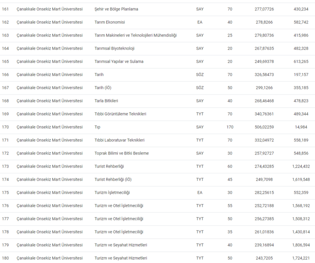Click Tıbbi Görüntüleme Teknikleri program
315x263 pixels.
[120, 114]
